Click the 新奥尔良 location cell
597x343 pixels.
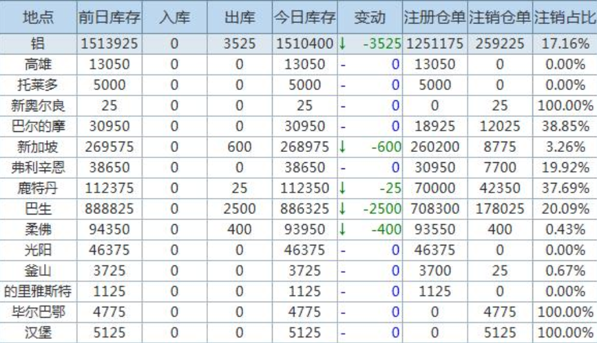[39, 107]
